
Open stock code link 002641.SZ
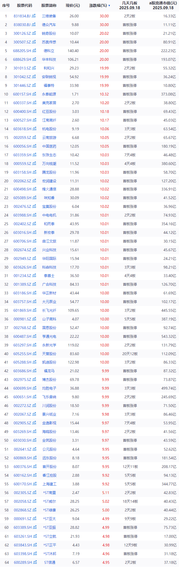coord(22,449)
